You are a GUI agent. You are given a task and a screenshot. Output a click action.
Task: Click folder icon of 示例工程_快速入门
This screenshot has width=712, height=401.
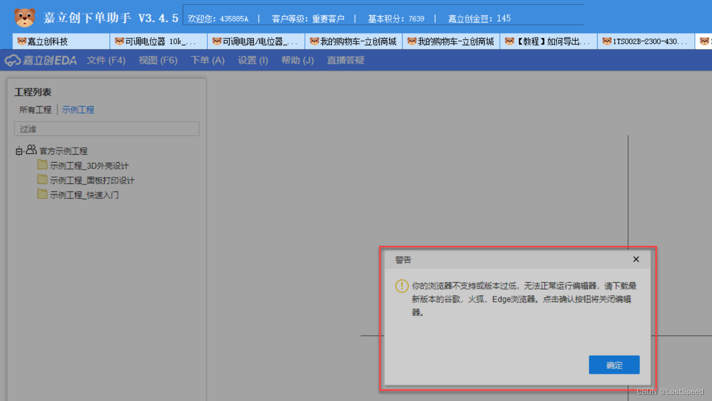click(43, 194)
